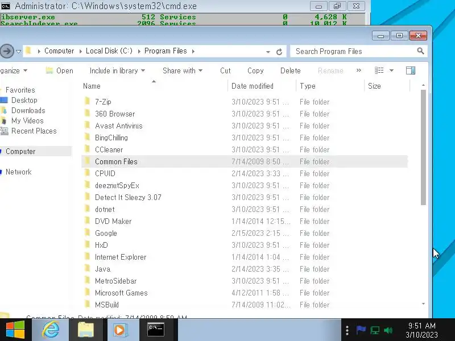The width and height of the screenshot is (455, 341).
Task: Open the Include in library dropdown
Action: coord(117,70)
